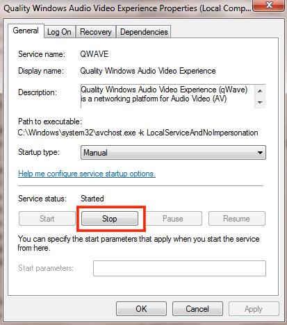The width and height of the screenshot is (287, 325).
Task: Open the Startup type dropdown
Action: (173, 153)
